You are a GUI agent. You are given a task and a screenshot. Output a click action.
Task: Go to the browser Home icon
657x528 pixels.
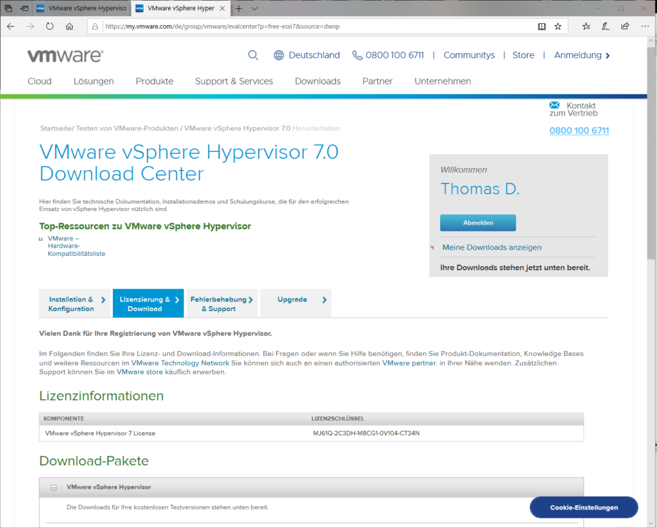point(69,26)
